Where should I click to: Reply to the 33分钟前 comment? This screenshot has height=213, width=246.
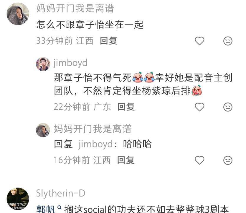[109, 41]
